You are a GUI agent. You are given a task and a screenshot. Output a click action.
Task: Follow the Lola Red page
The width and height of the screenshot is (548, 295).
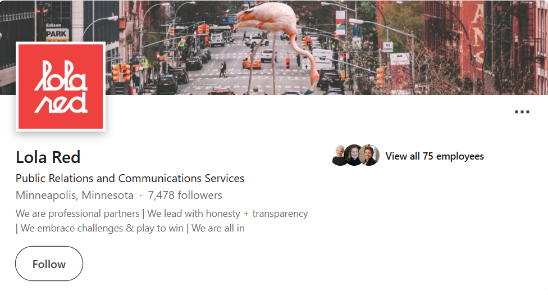pos(49,264)
